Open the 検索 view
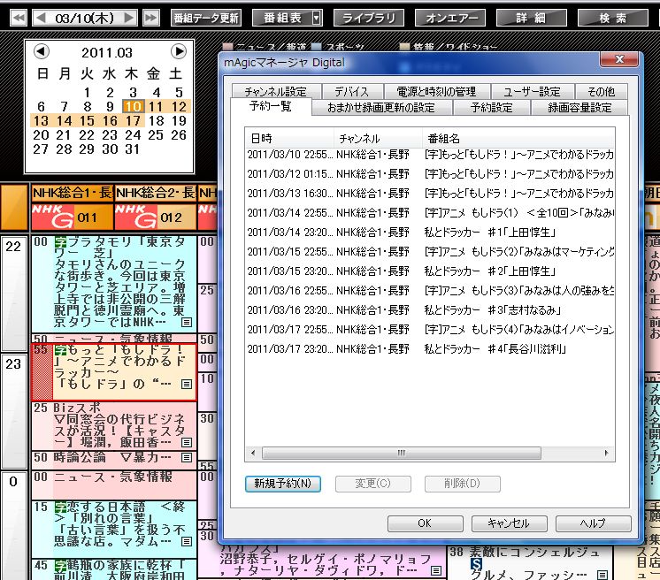Image resolution: width=660 pixels, height=580 pixels. 613,18
